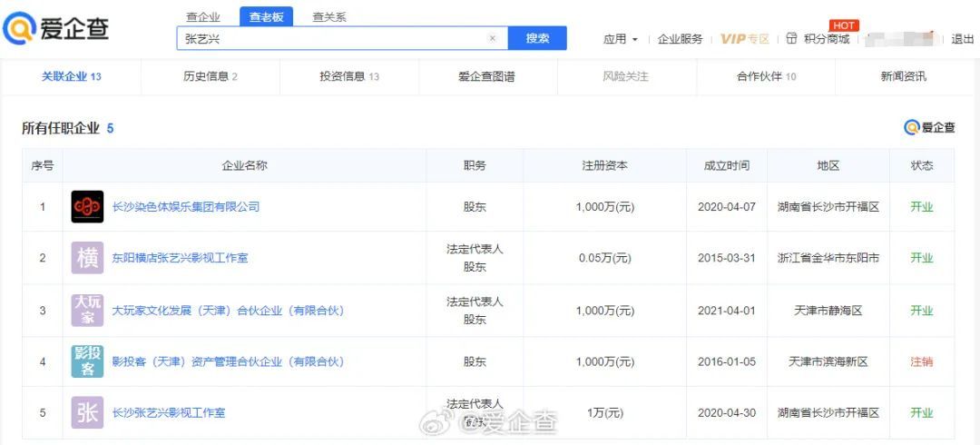Viewport: 980px width, 445px height.
Task: Open the 长沙染色体娱乐集团 company logo
Action: 87,207
